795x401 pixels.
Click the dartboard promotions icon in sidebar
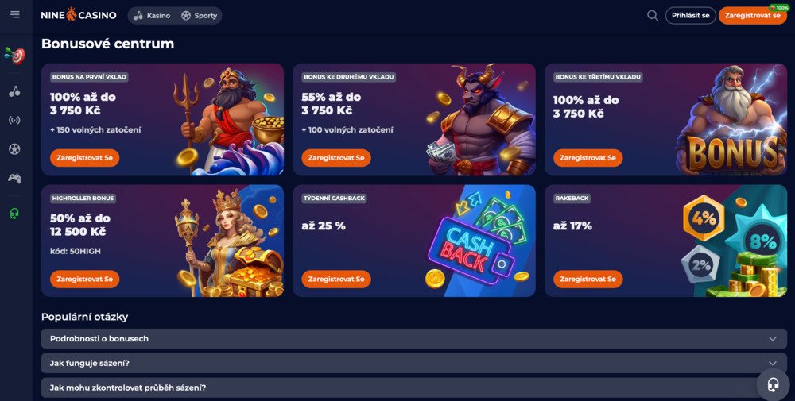(x=14, y=56)
